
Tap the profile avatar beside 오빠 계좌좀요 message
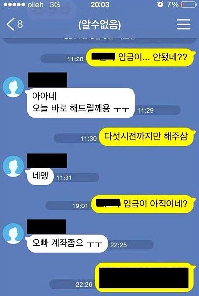[x=13, y=234]
